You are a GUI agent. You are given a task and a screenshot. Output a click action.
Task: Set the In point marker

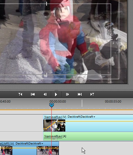click(20, 95)
